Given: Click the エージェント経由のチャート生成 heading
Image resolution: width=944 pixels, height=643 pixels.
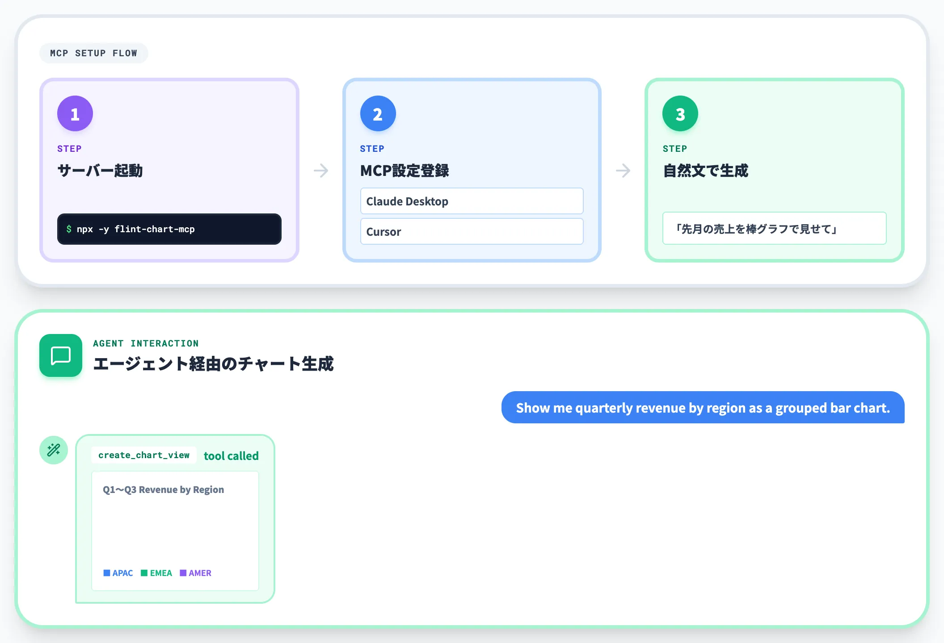Looking at the screenshot, I should (x=213, y=363).
